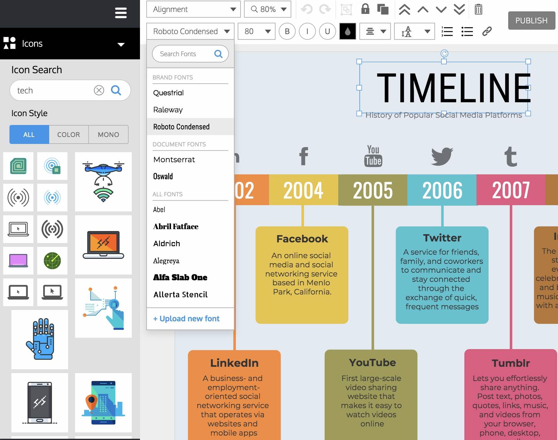This screenshot has height=440, width=558.
Task: Select the YouTube logo on canvas
Action: tap(373, 156)
